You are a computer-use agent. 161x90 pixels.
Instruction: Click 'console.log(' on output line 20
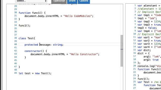(146, 66)
